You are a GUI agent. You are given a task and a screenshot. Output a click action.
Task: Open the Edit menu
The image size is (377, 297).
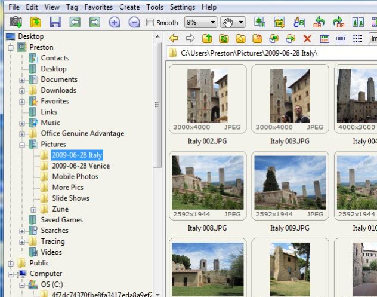pos(32,7)
